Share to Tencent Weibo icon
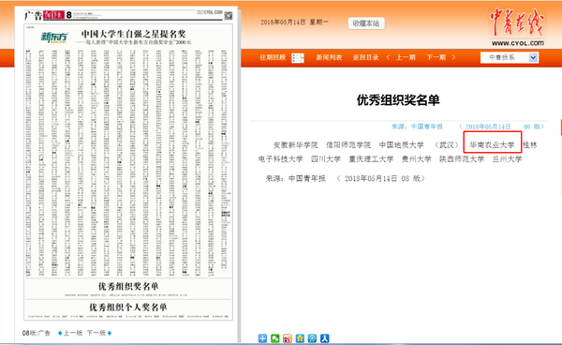562x345 pixels. (312, 338)
